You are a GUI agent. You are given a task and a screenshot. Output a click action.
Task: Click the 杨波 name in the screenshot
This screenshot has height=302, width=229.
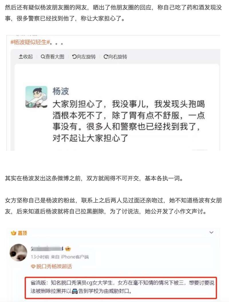(x=61, y=91)
